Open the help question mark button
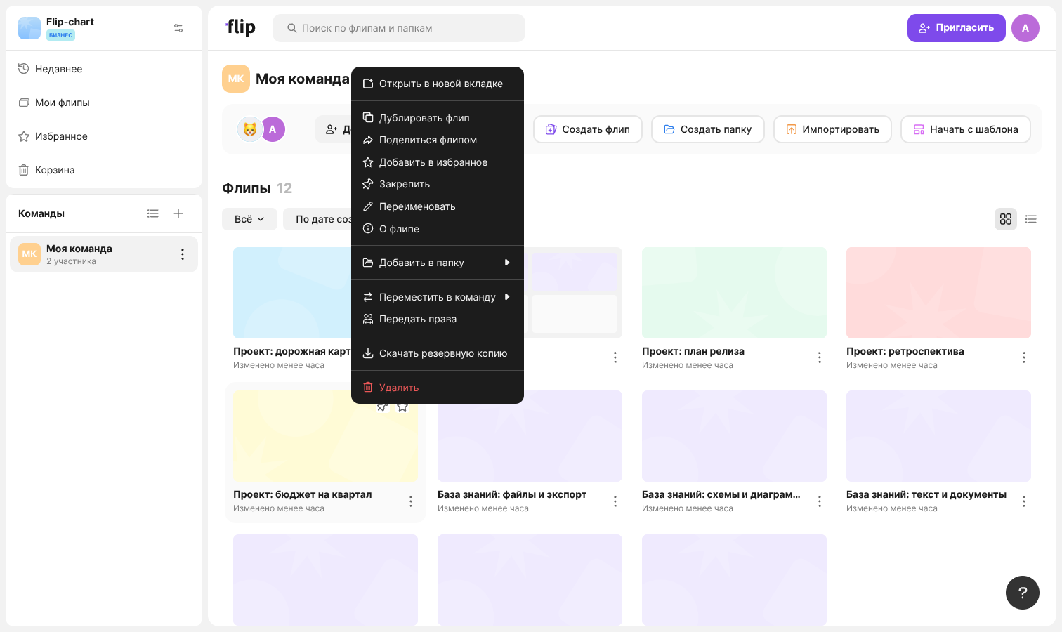The image size is (1062, 632). pyautogui.click(x=1023, y=593)
